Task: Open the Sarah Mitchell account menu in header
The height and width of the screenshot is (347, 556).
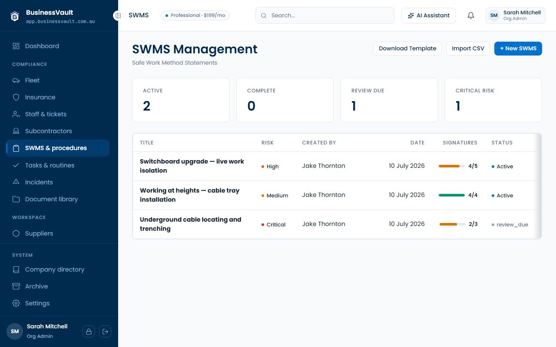Action: coord(516,16)
